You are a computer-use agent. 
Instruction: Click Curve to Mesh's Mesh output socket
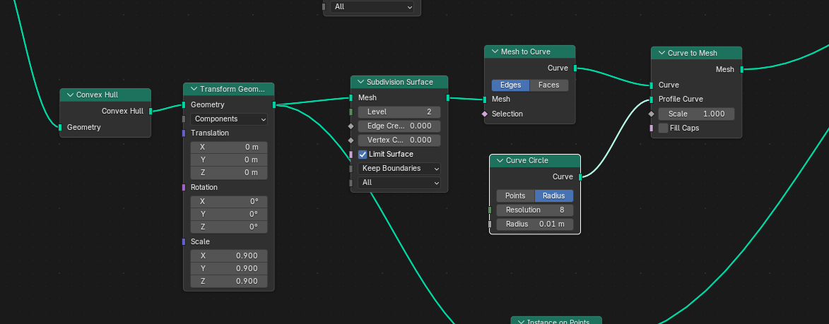[x=742, y=69]
